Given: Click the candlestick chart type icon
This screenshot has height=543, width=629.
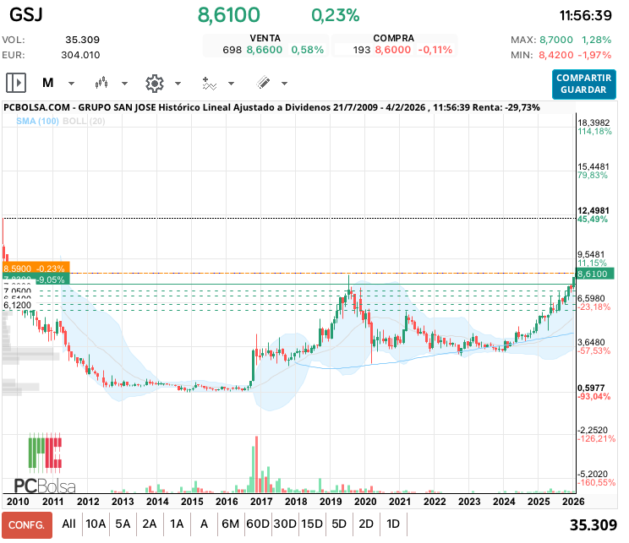Looking at the screenshot, I should pyautogui.click(x=102, y=83).
